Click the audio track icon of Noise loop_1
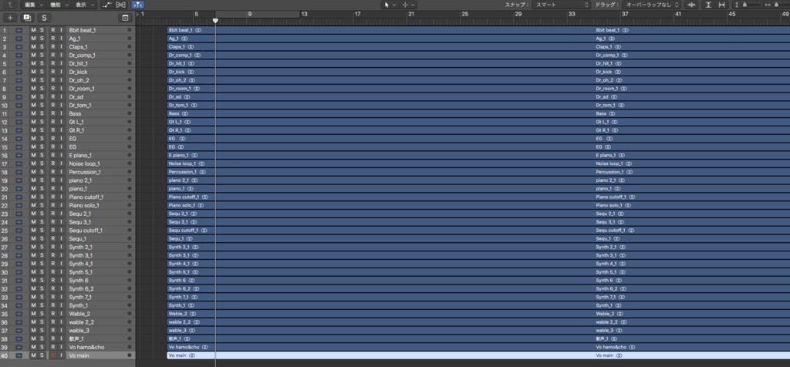 tap(19, 163)
